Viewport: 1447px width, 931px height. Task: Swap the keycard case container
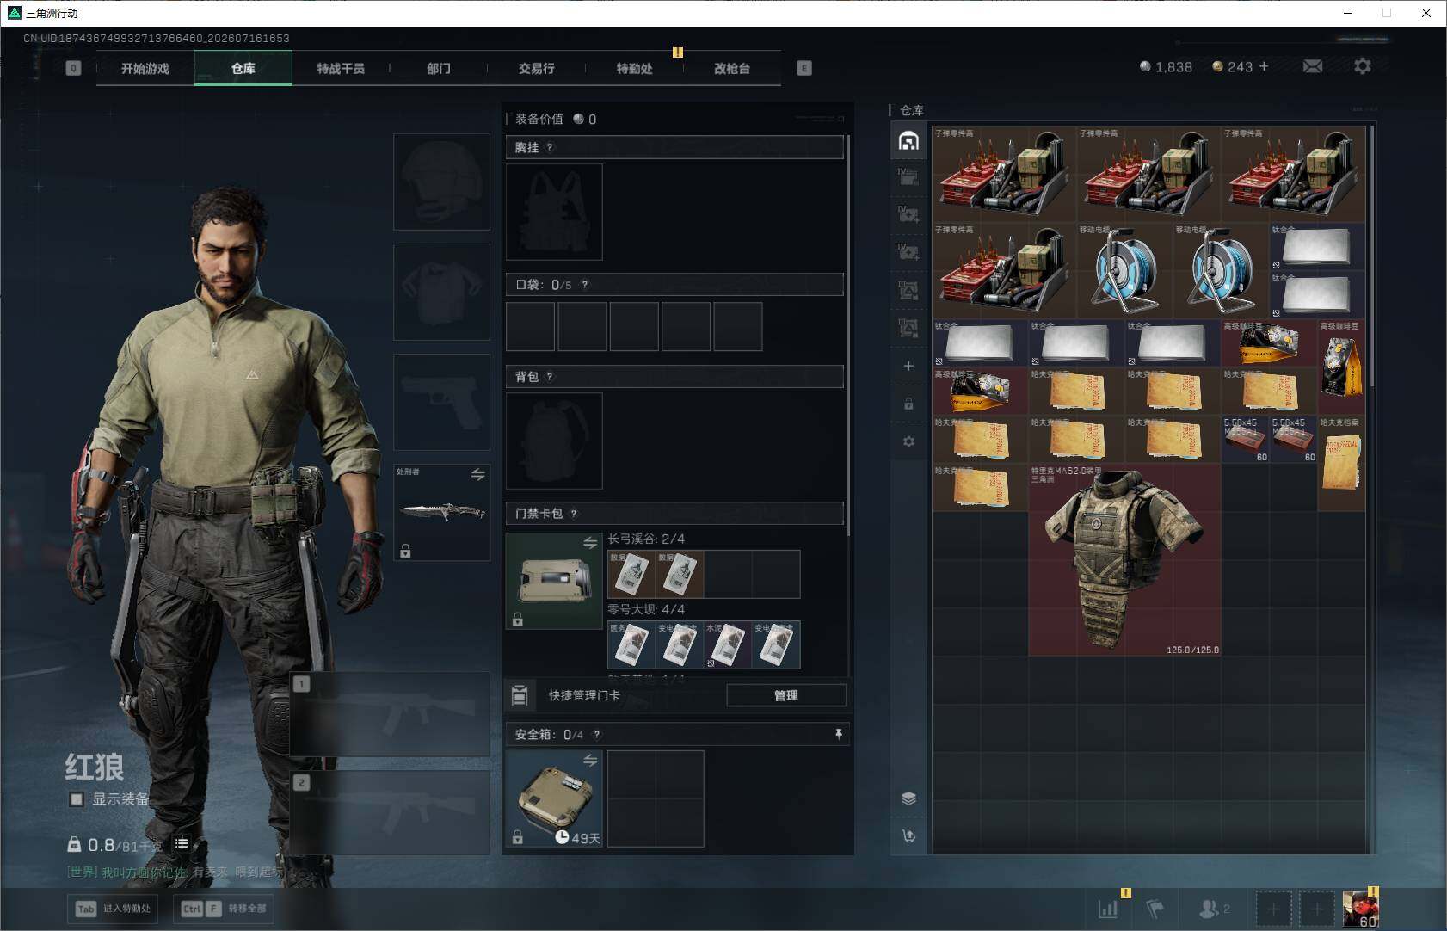pos(590,543)
